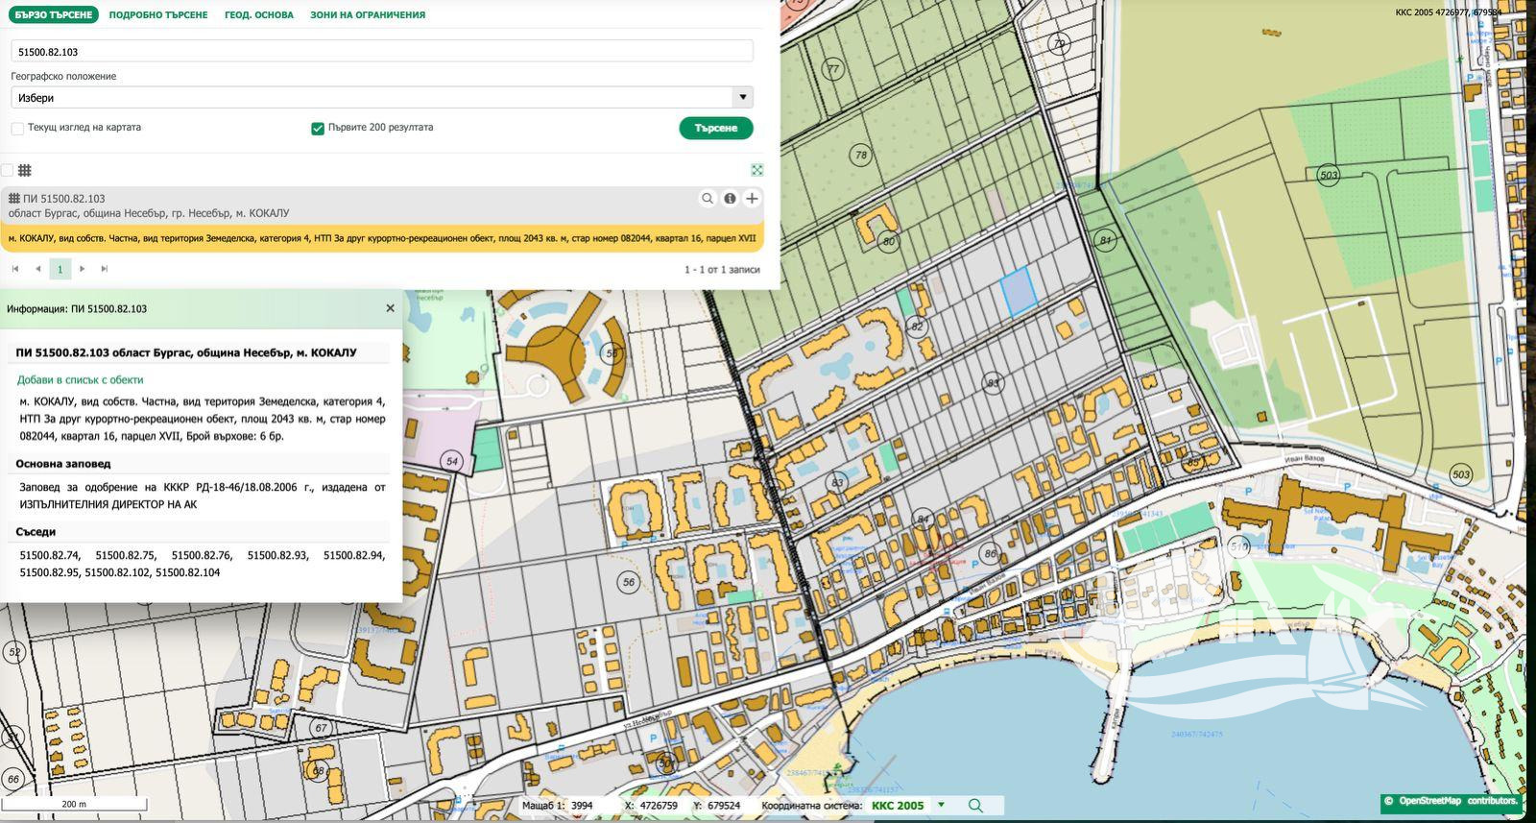Switch to the БЪРЗО ТЪРСЕНЕ tab

click(x=54, y=14)
